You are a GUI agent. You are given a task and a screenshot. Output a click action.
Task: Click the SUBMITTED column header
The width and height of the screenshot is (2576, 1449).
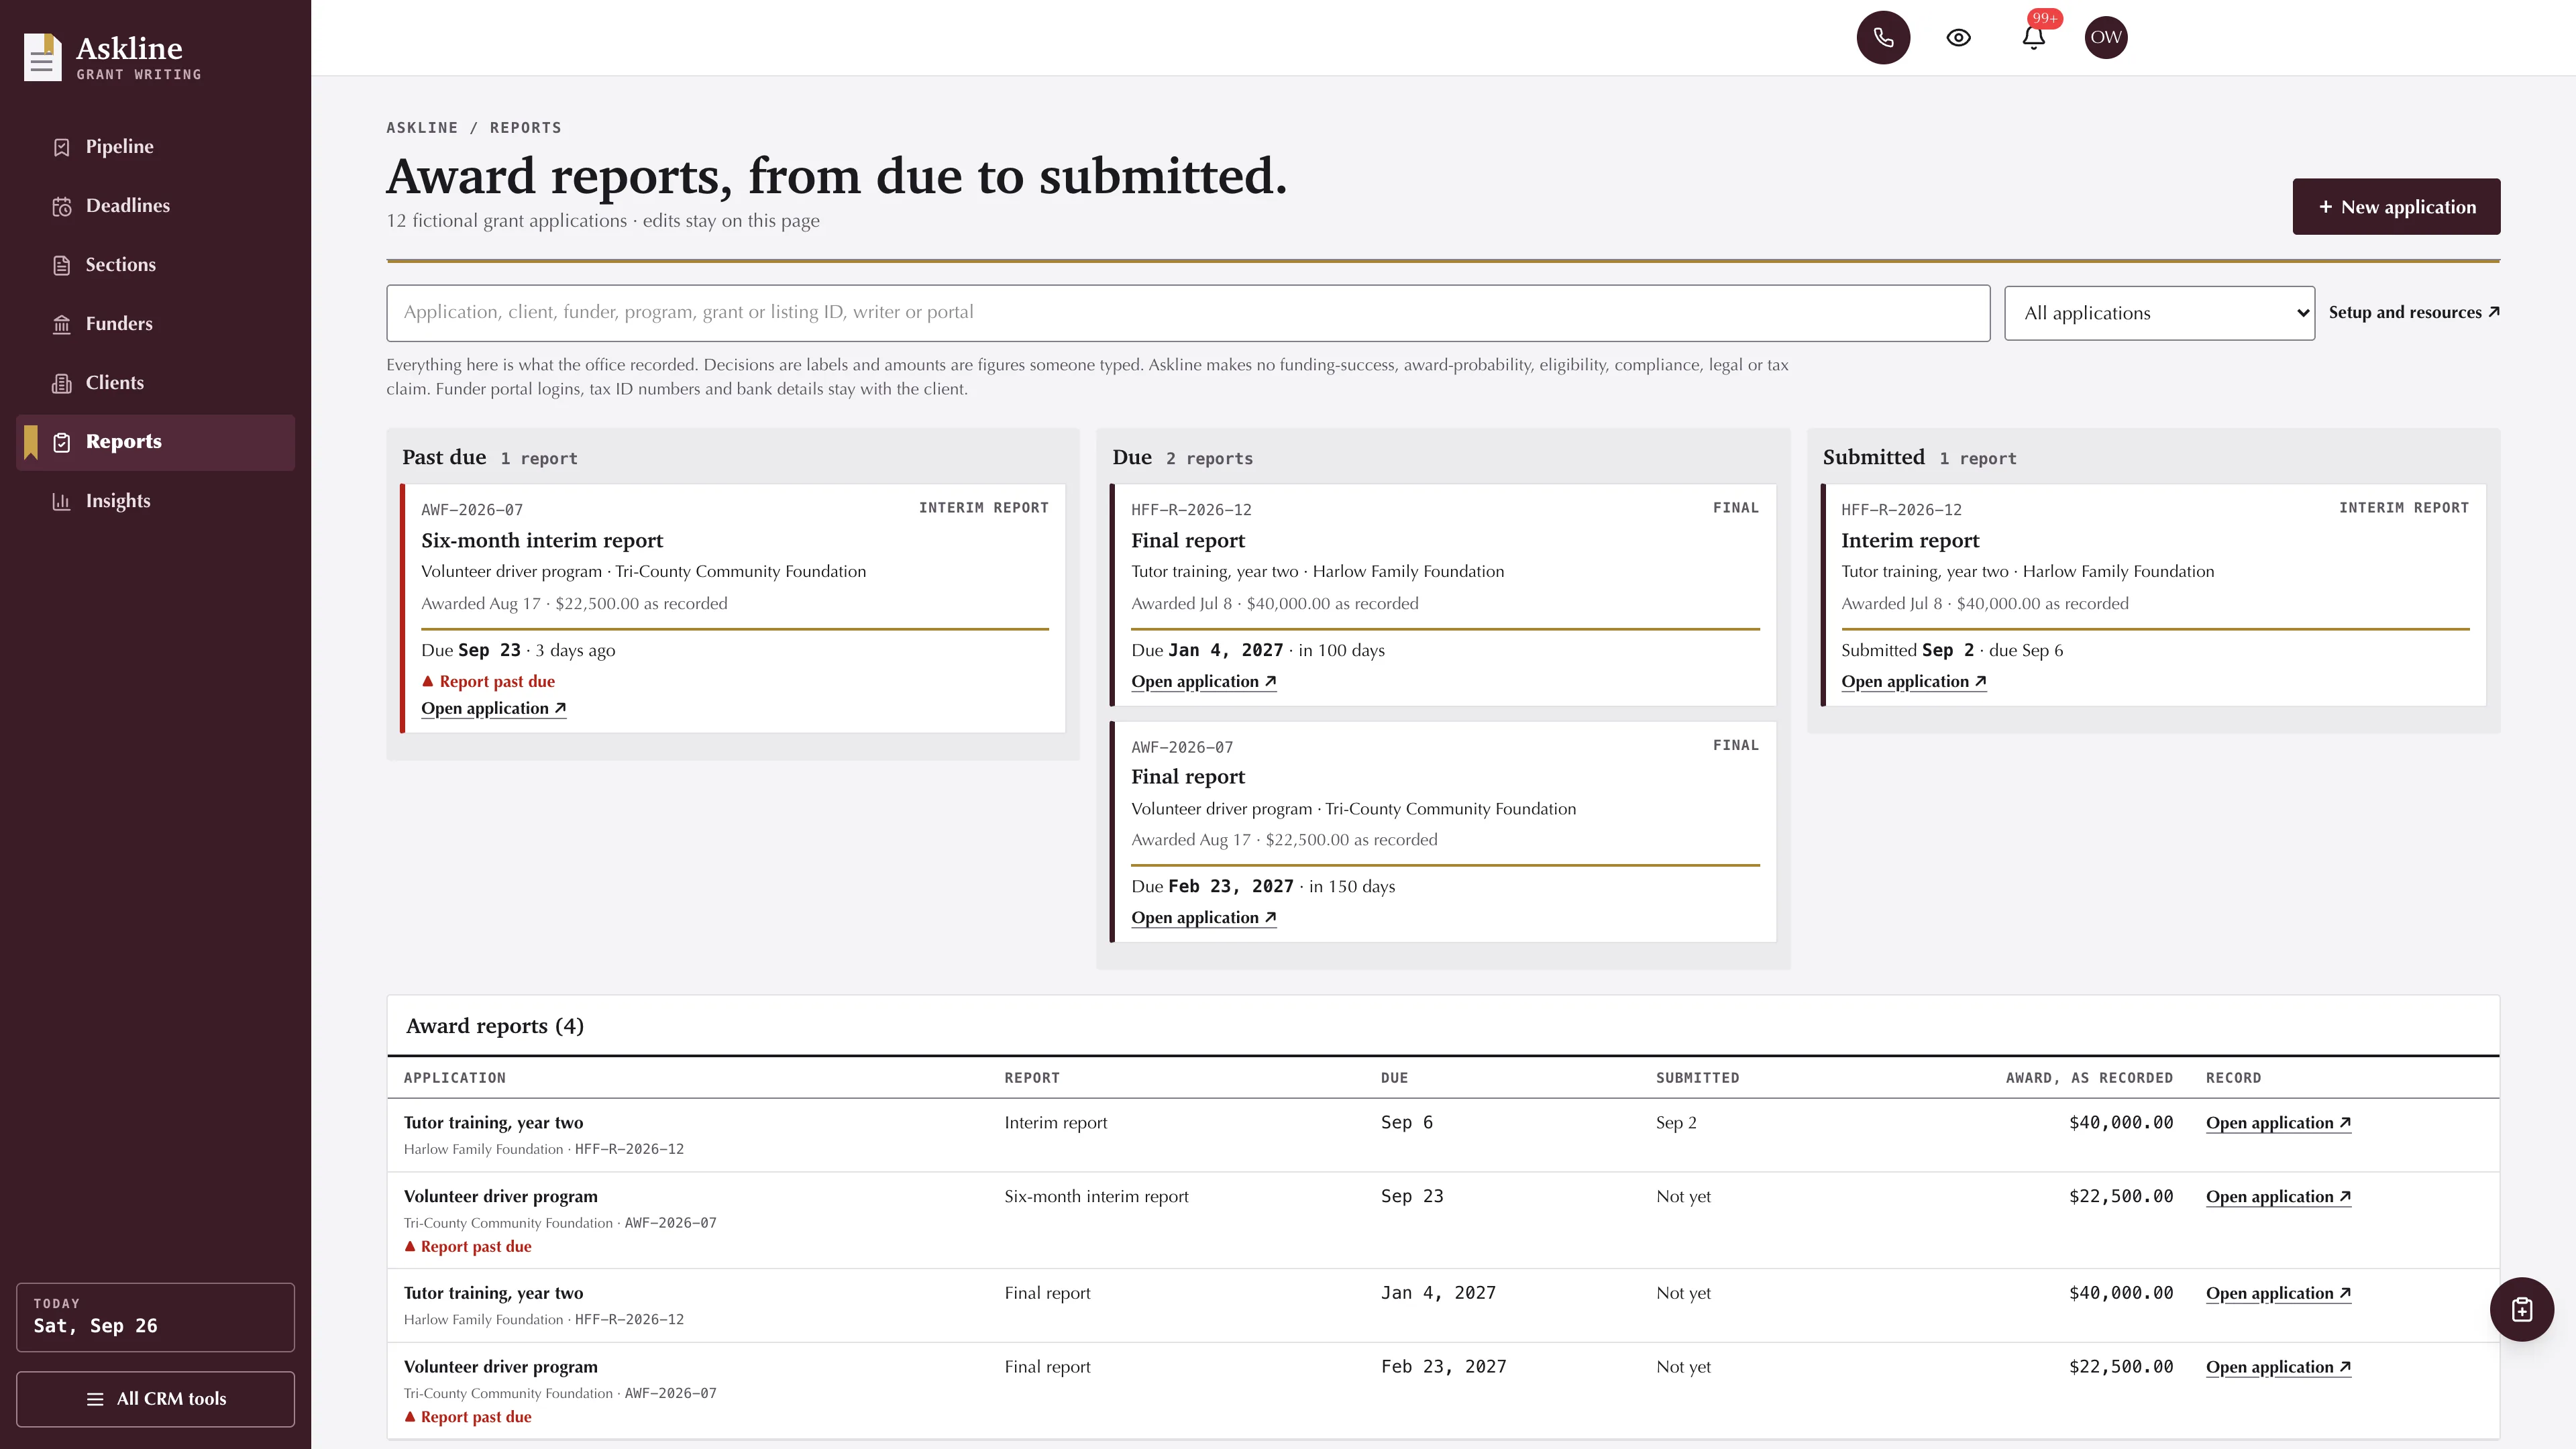1697,1078
